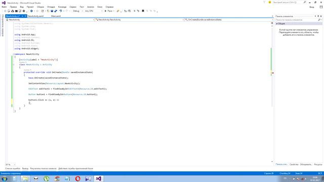Screen dimensions: 324x182
Task: Open the Opera icon in the taskbar
Action: click(x=77, y=178)
